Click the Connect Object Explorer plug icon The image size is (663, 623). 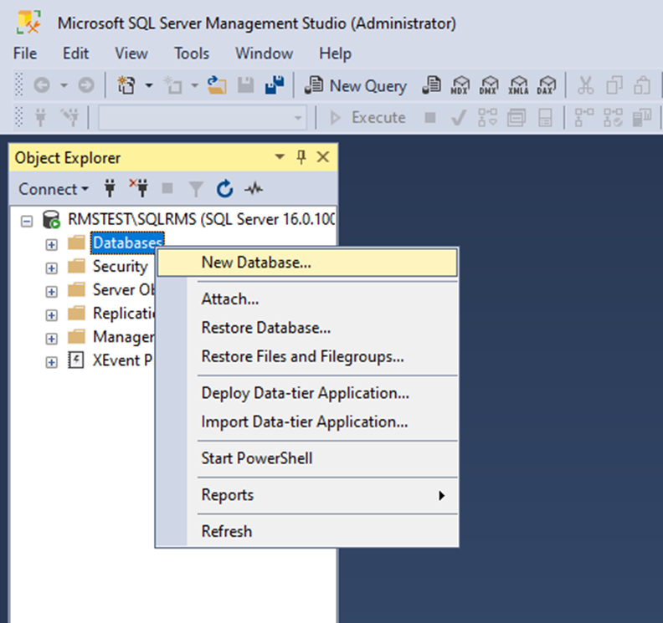click(110, 188)
